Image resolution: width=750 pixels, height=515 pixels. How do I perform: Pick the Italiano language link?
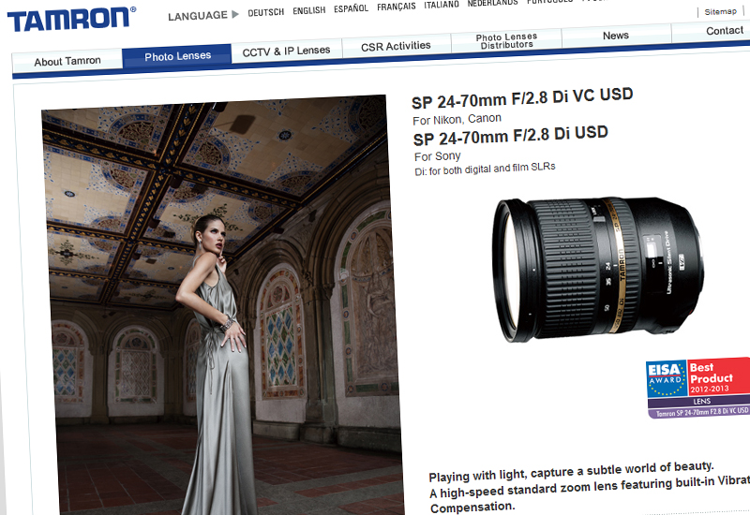pyautogui.click(x=442, y=5)
